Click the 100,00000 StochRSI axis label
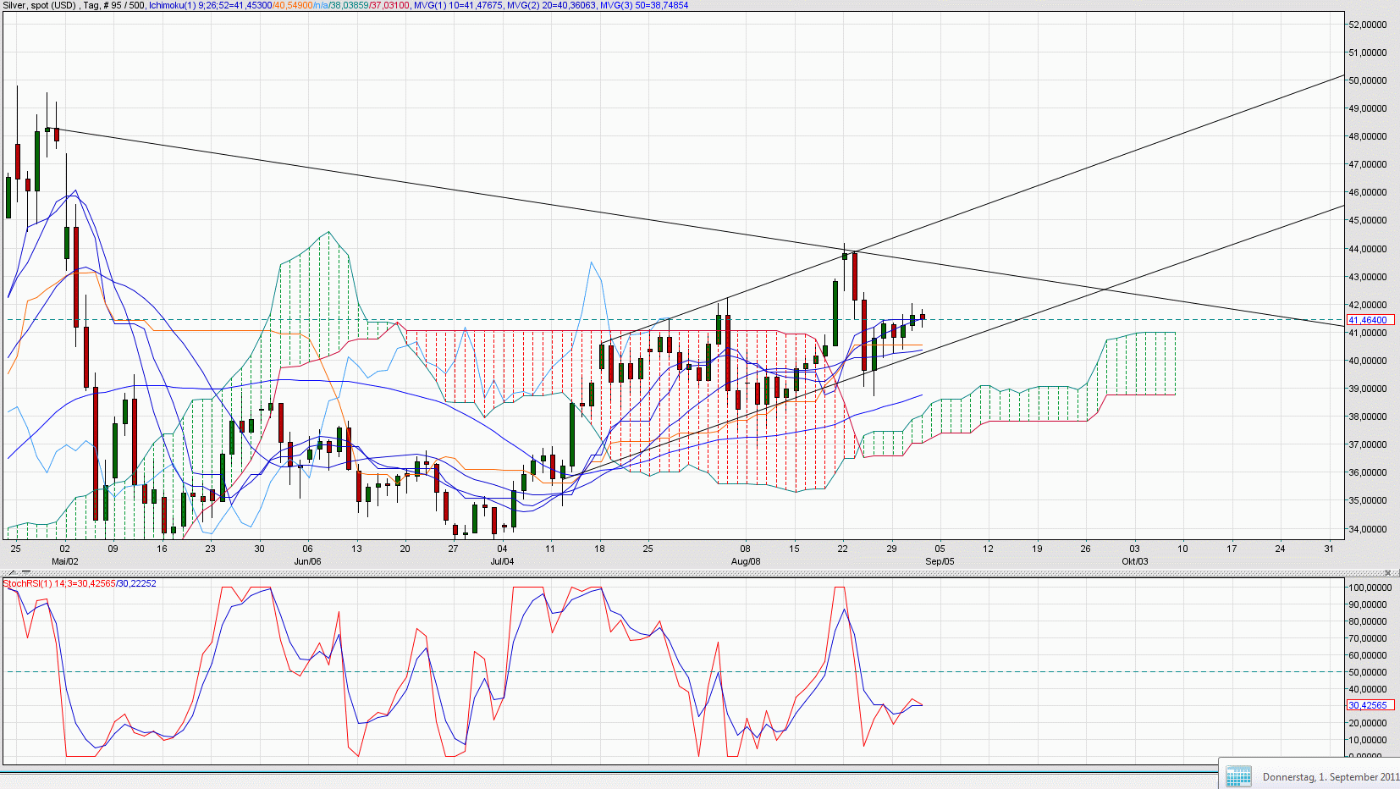The height and width of the screenshot is (789, 1400). (x=1370, y=588)
